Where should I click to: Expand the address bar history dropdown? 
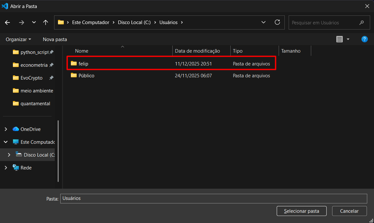point(264,22)
